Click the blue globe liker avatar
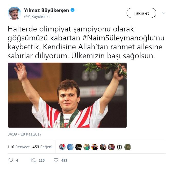 point(70,147)
